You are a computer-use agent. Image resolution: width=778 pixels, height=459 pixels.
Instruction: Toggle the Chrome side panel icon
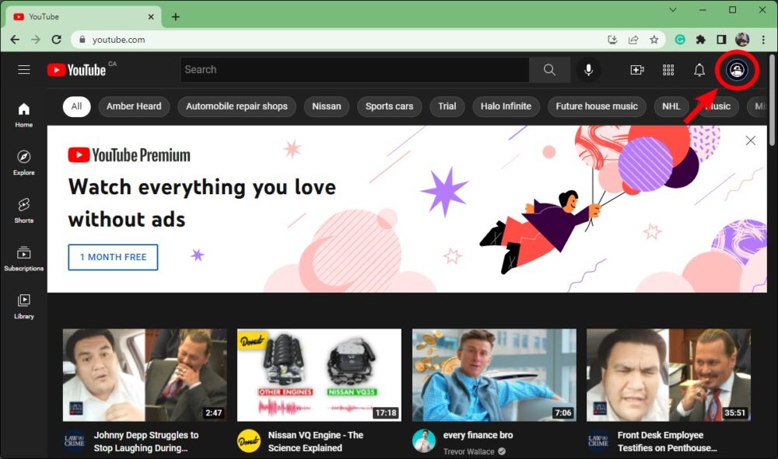point(721,40)
